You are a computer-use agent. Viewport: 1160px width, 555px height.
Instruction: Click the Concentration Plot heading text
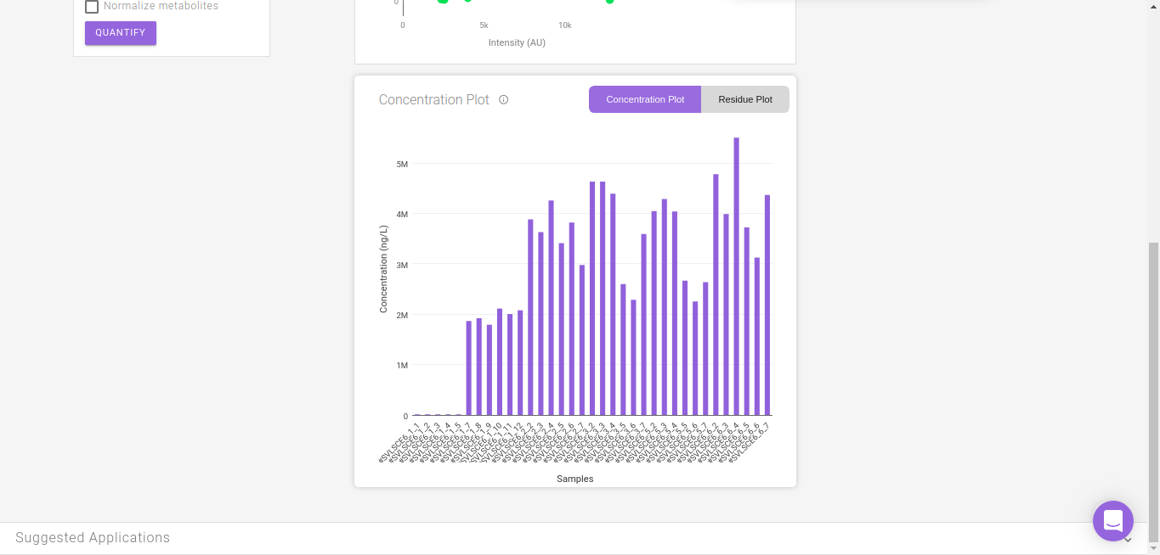point(434,100)
